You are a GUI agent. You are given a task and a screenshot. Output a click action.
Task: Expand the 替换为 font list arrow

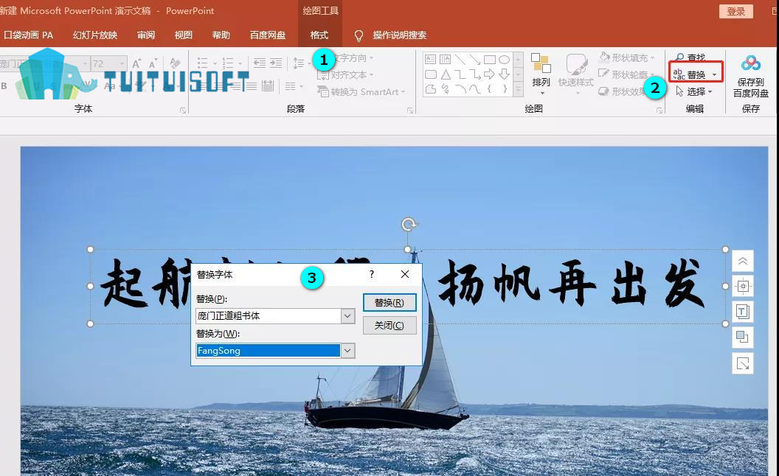click(x=347, y=351)
